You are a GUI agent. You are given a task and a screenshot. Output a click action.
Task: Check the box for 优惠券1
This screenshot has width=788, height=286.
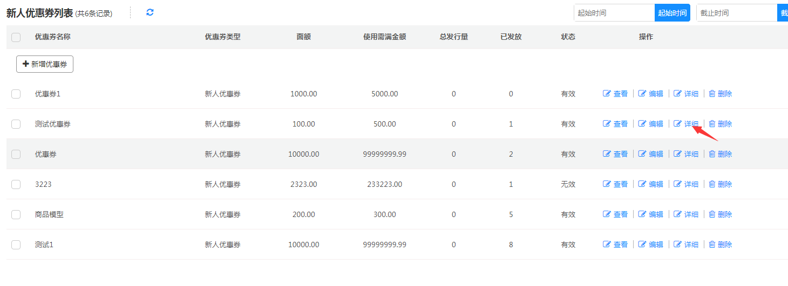[16, 94]
